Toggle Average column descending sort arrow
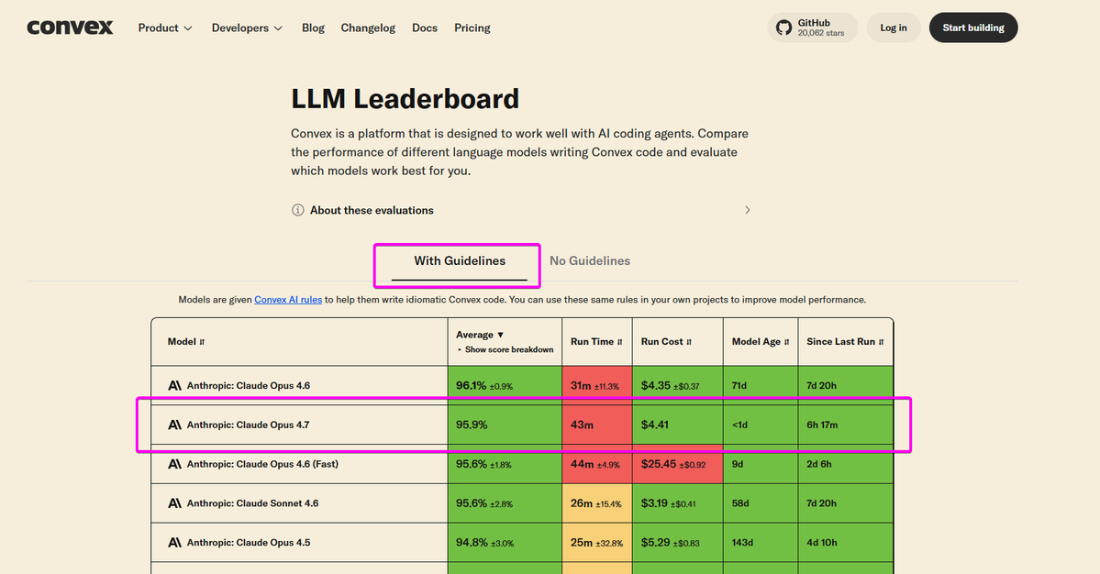Image resolution: width=1100 pixels, height=574 pixels. 500,335
